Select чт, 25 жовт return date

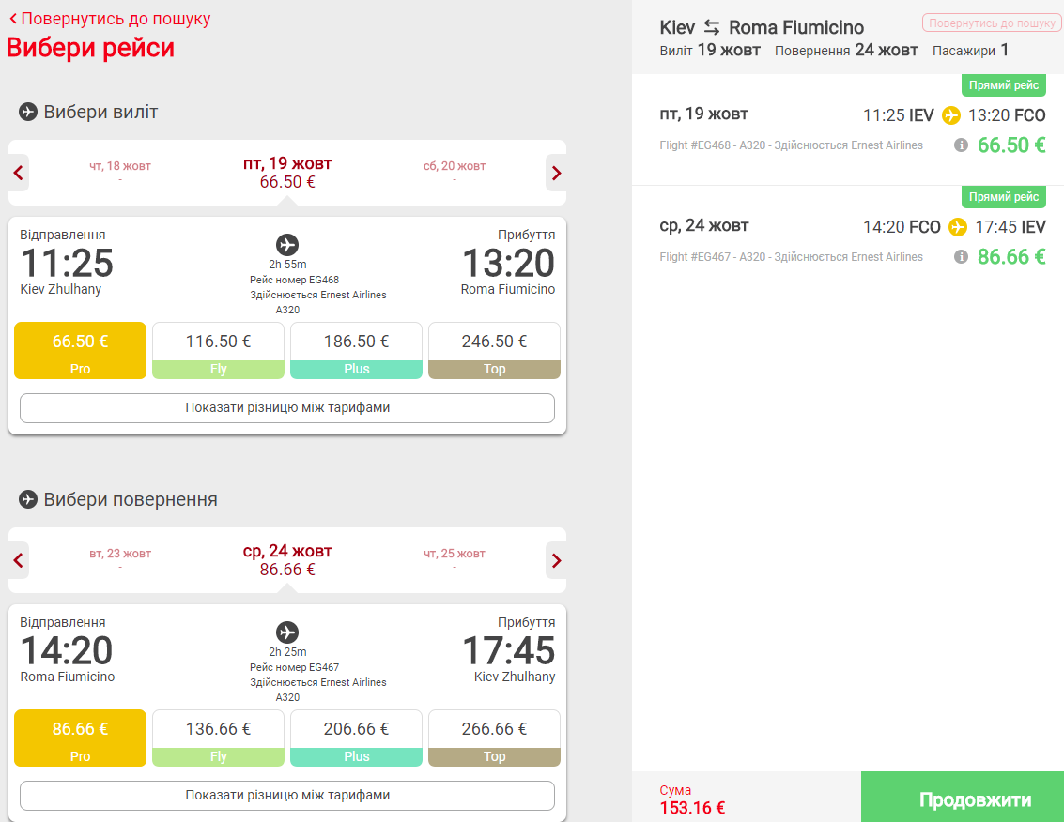(455, 559)
